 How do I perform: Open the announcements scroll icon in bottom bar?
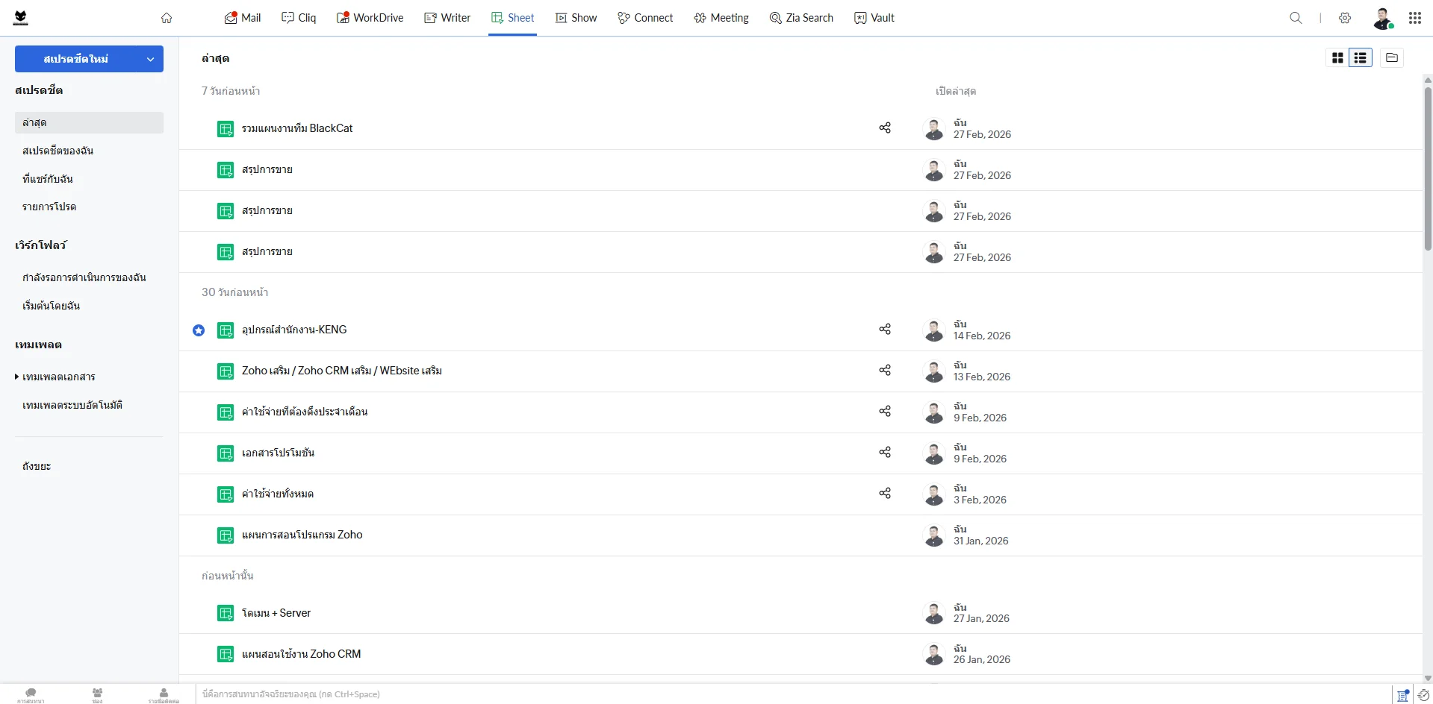tap(1403, 695)
